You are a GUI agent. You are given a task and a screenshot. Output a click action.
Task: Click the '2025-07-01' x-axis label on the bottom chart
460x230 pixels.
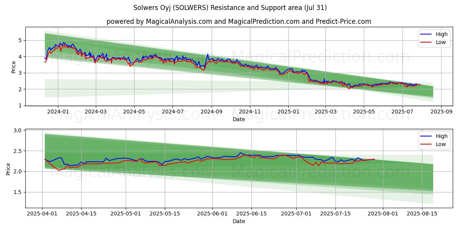[296, 214]
